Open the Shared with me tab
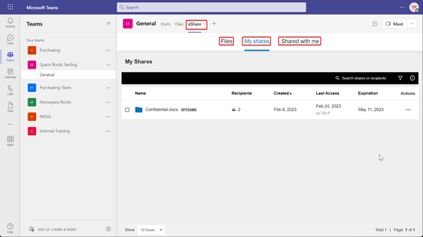Viewport: 423px width, 237px height. pyautogui.click(x=300, y=41)
